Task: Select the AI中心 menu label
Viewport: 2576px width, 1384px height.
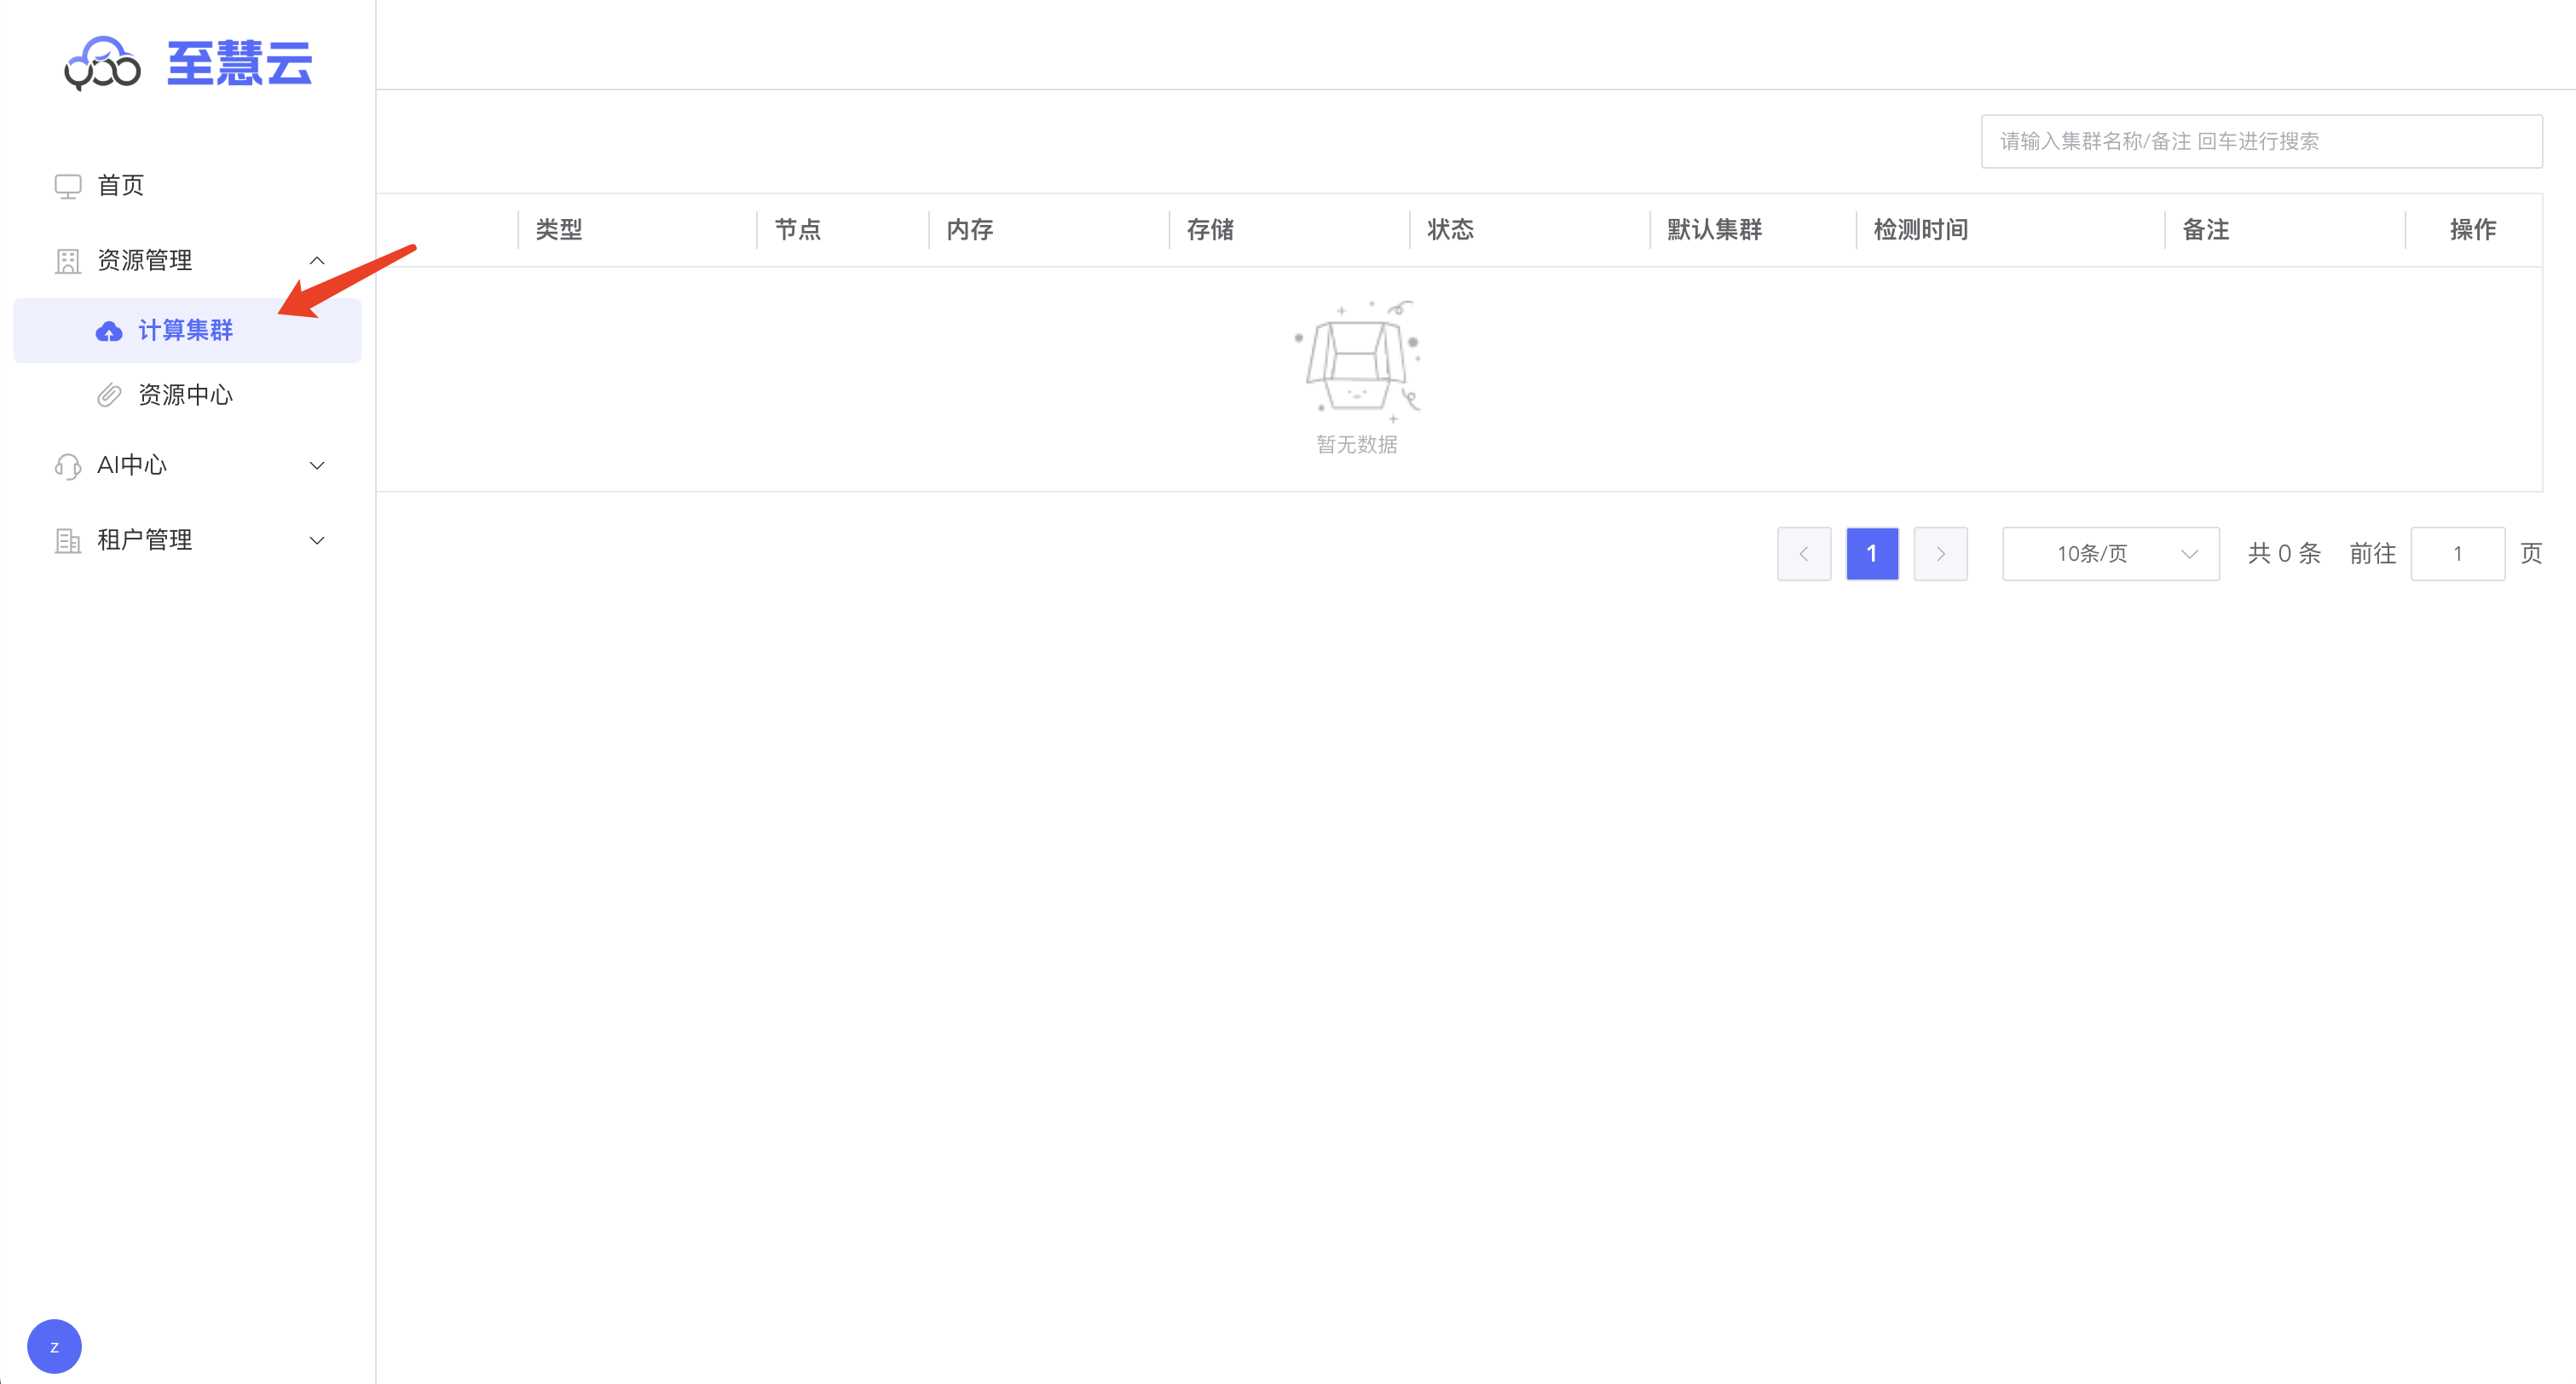Action: tap(132, 466)
